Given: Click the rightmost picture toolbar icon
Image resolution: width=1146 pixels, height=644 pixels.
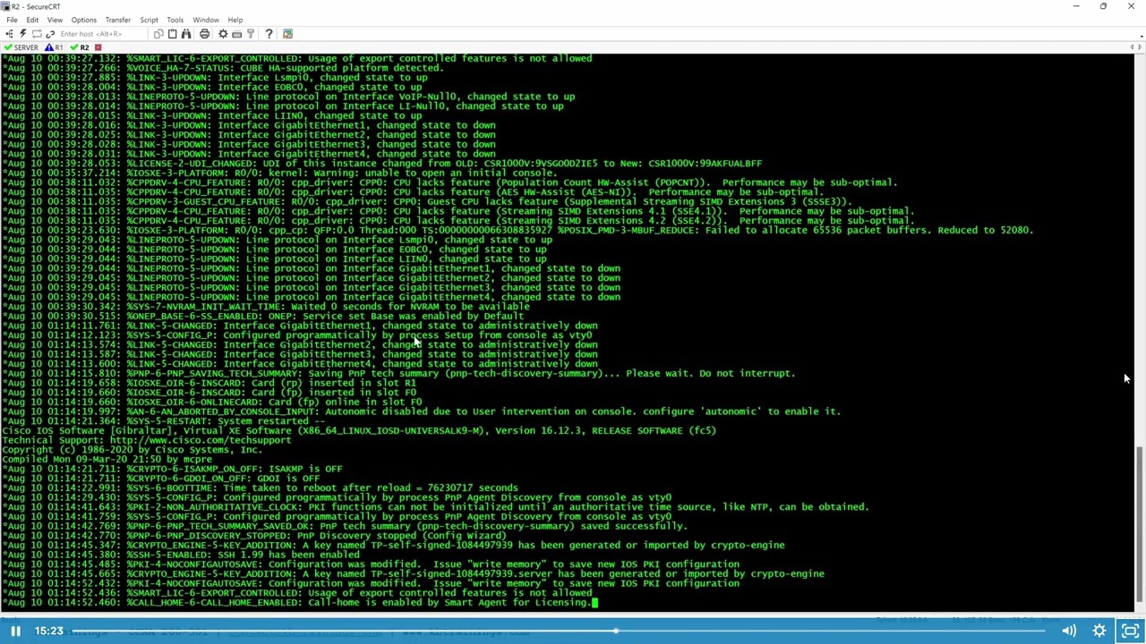Looking at the screenshot, I should coord(287,34).
